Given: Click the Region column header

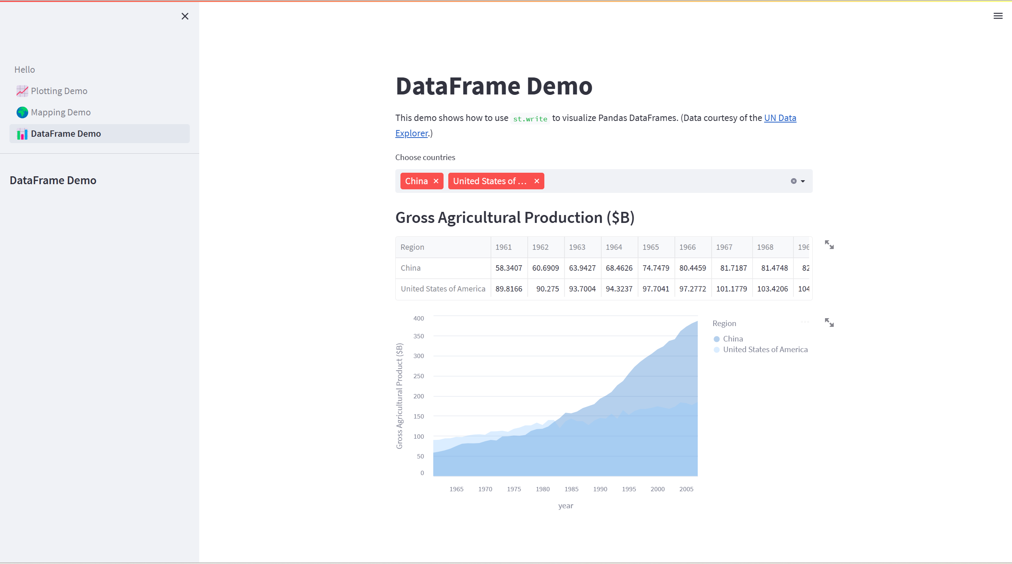Looking at the screenshot, I should [x=412, y=247].
